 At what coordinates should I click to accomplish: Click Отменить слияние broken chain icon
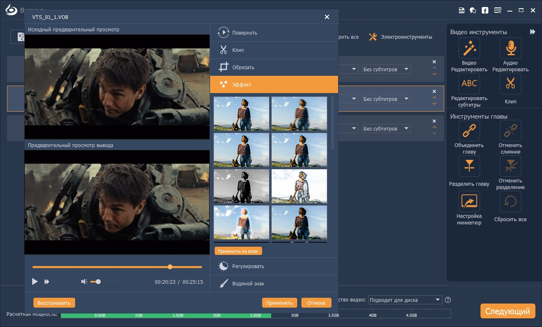[510, 131]
